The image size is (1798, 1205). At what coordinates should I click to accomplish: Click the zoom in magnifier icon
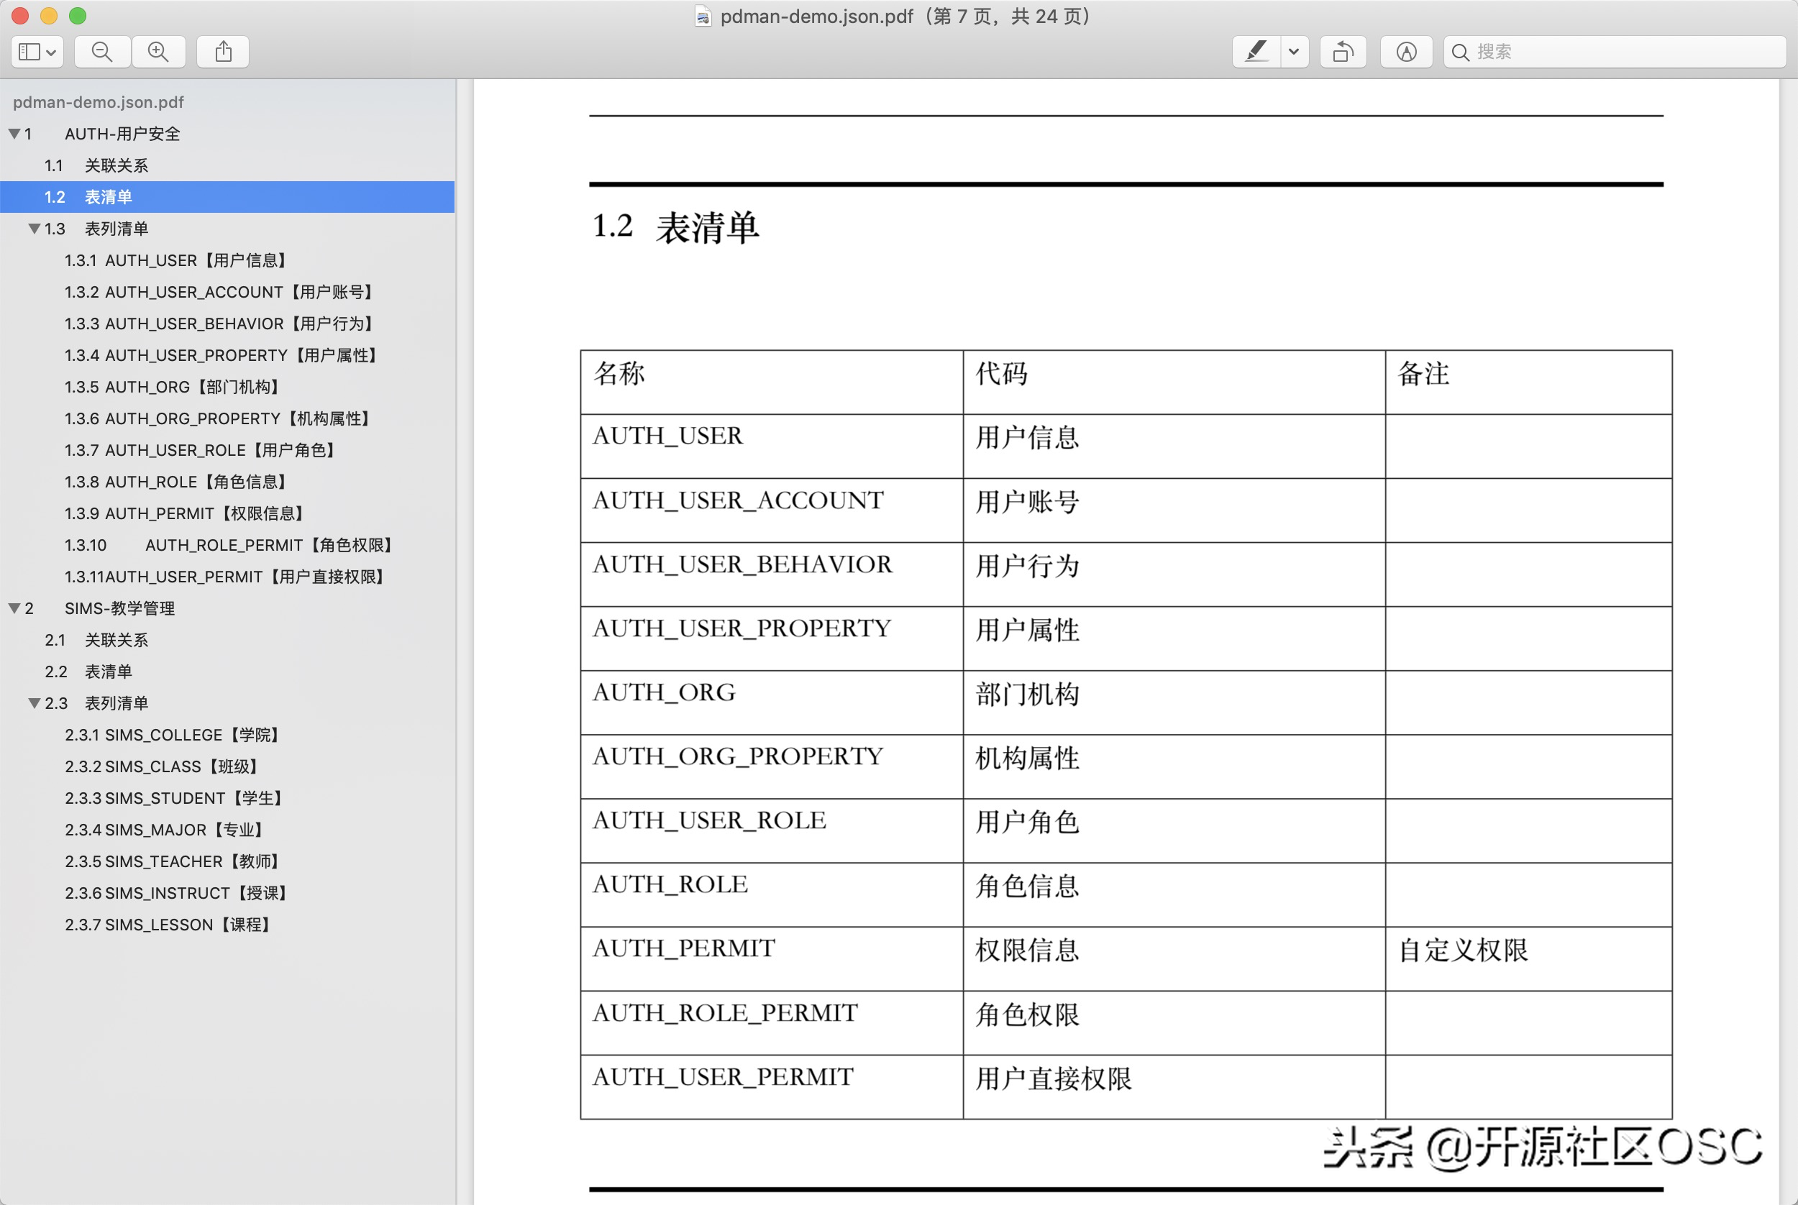coord(158,52)
